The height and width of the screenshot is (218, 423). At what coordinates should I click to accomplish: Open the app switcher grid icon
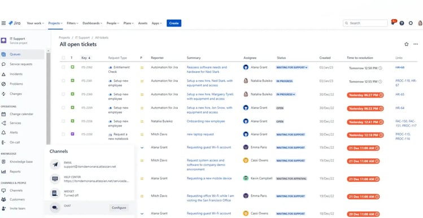tap(3, 23)
